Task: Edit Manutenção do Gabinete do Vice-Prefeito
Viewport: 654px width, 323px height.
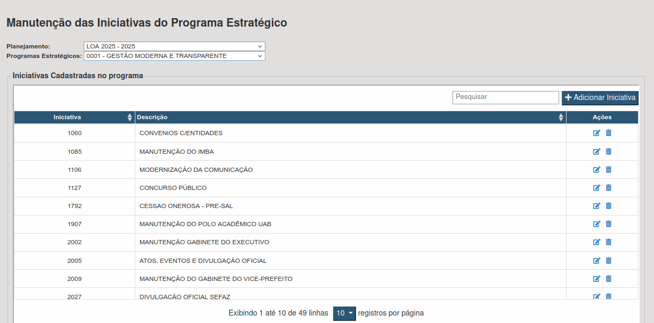Action: click(x=596, y=279)
